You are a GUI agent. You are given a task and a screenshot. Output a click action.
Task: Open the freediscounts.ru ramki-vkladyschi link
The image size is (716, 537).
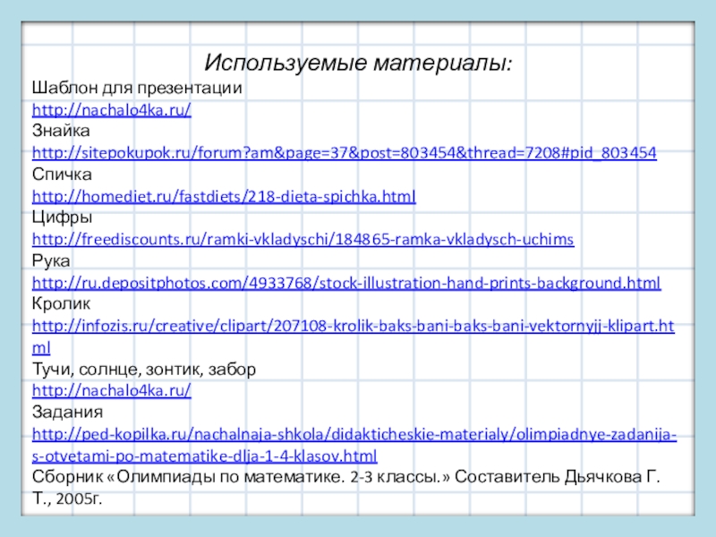[303, 239]
